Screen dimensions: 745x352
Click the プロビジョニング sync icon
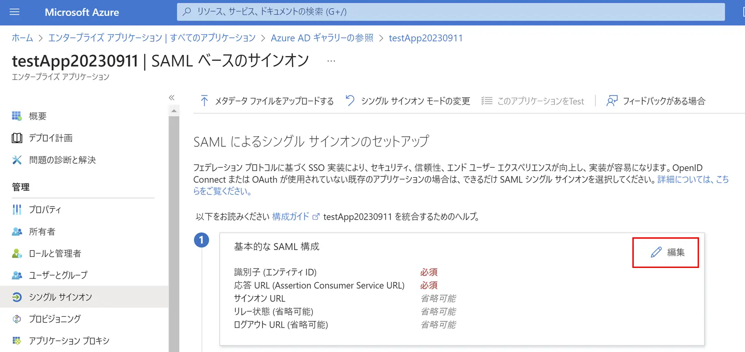[17, 319]
